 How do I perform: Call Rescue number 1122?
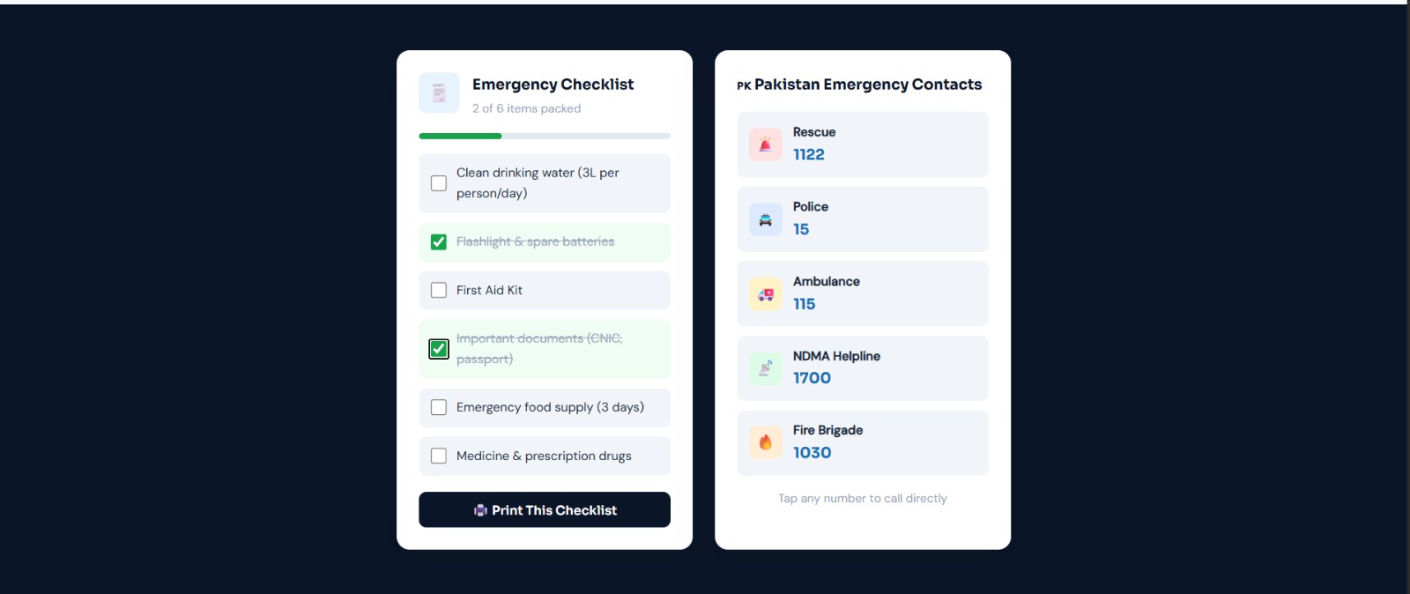coord(809,154)
